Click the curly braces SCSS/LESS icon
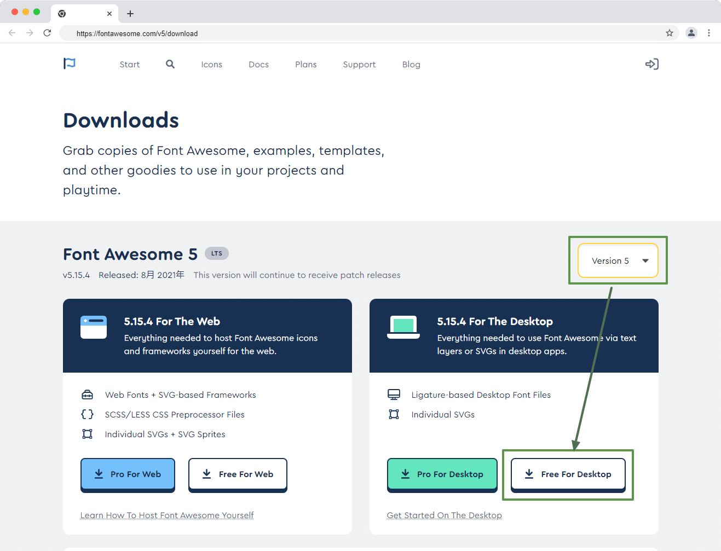The image size is (721, 551). [x=87, y=414]
